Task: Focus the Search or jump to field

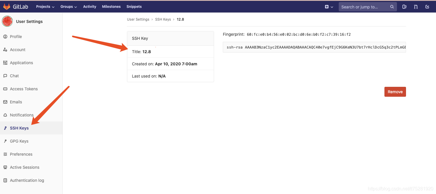Action: [368, 7]
